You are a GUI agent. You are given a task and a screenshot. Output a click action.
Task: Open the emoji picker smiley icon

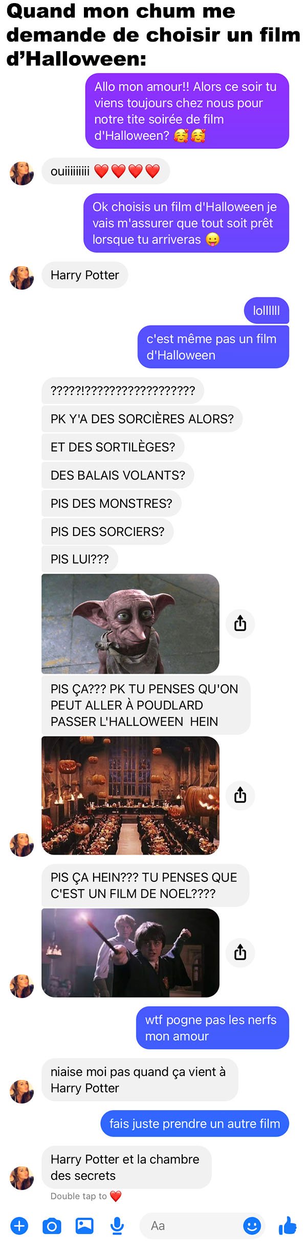pos(252,1225)
